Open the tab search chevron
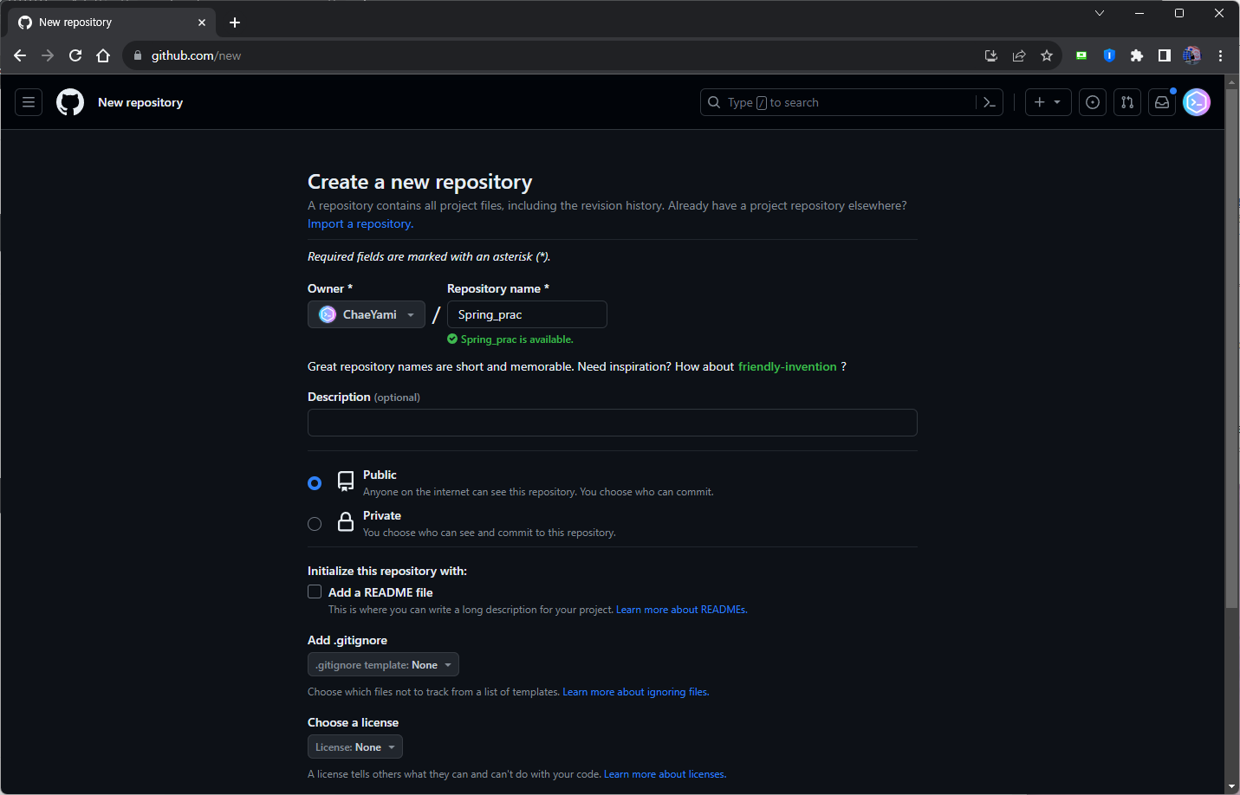This screenshot has width=1240, height=795. tap(1100, 13)
